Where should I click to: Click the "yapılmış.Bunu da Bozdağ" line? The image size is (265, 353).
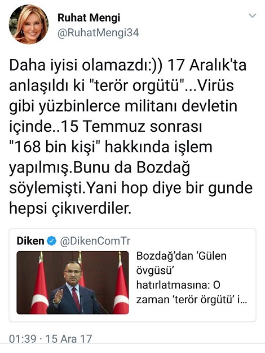(100, 167)
